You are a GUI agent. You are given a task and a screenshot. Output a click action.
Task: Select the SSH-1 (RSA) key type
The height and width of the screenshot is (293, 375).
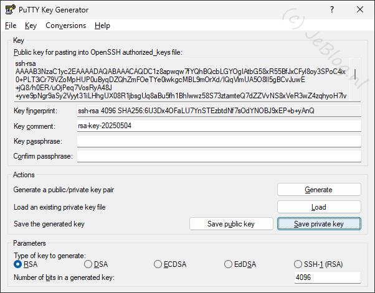299,264
